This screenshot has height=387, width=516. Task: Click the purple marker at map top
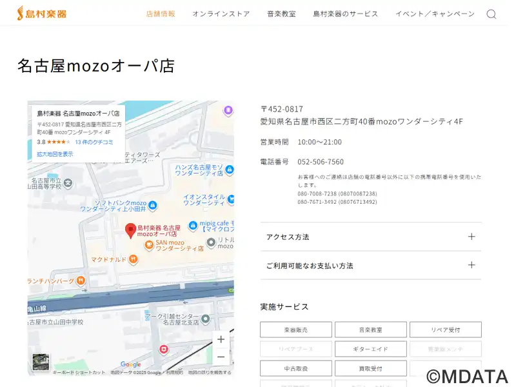coord(228,110)
